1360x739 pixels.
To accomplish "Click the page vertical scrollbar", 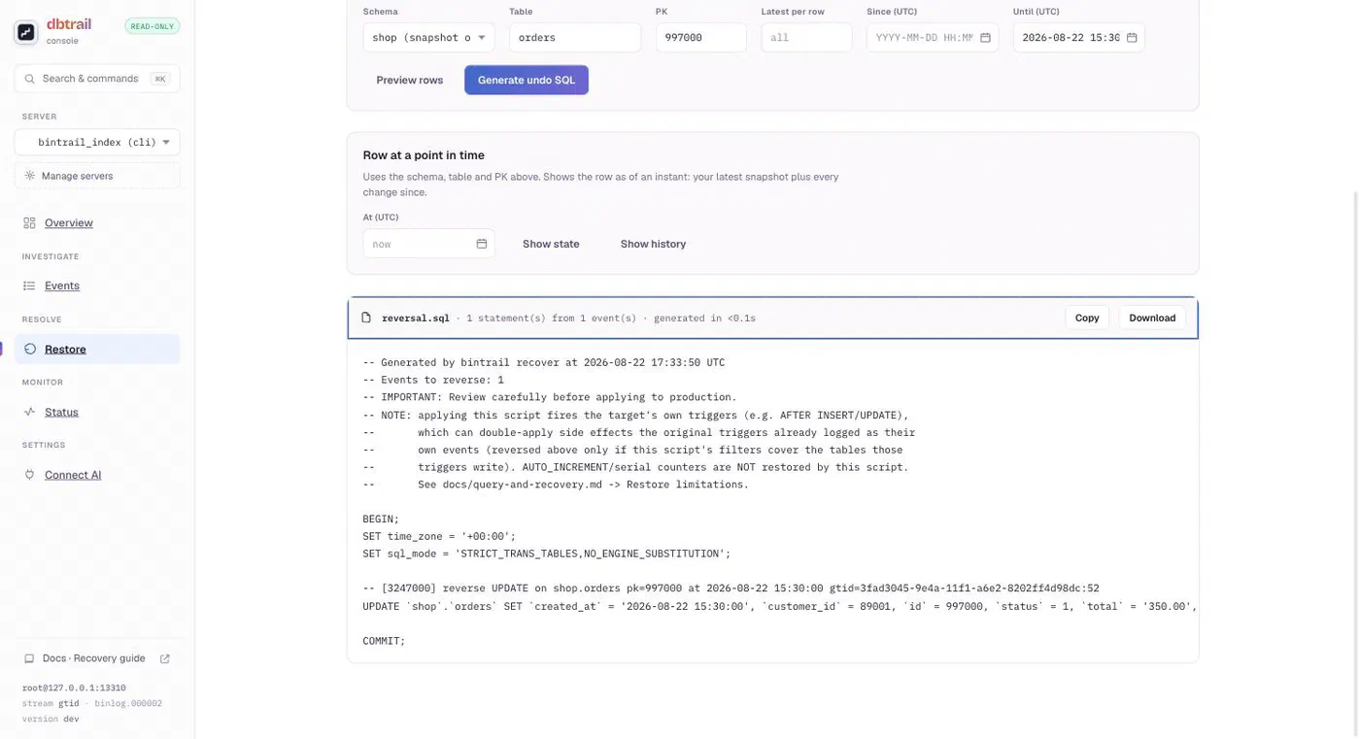I will [1356, 461].
